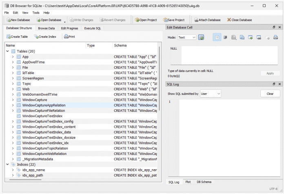The width and height of the screenshot is (284, 194).
Task: Switch to the Browse Data tab
Action: tap(47, 28)
